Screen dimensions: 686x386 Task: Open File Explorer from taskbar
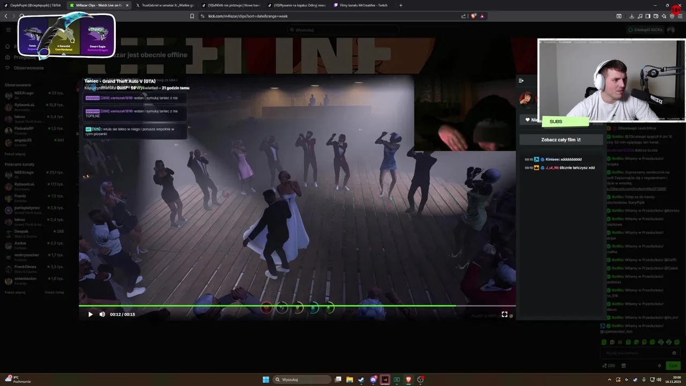point(349,380)
